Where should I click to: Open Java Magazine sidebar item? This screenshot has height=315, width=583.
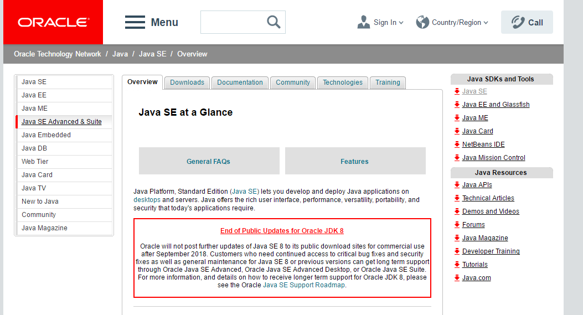coord(64,228)
